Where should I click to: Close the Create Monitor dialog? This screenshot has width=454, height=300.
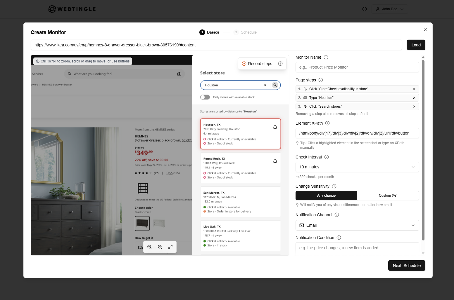pyautogui.click(x=425, y=30)
